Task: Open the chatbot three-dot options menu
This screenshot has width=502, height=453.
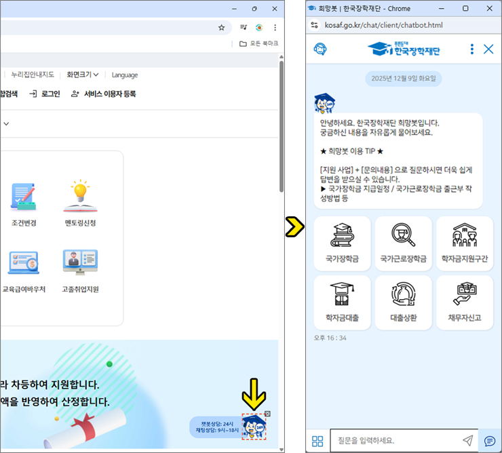Action: coord(472,49)
